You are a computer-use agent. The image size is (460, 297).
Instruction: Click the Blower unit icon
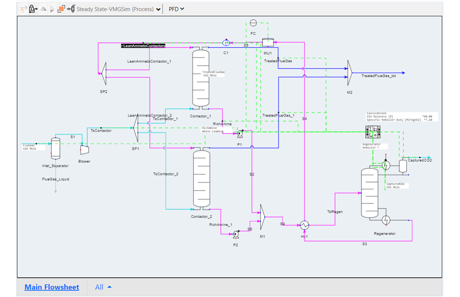click(85, 150)
